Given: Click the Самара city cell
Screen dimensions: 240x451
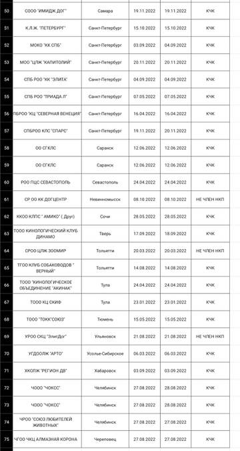Looking at the screenshot, I should 105,11.
